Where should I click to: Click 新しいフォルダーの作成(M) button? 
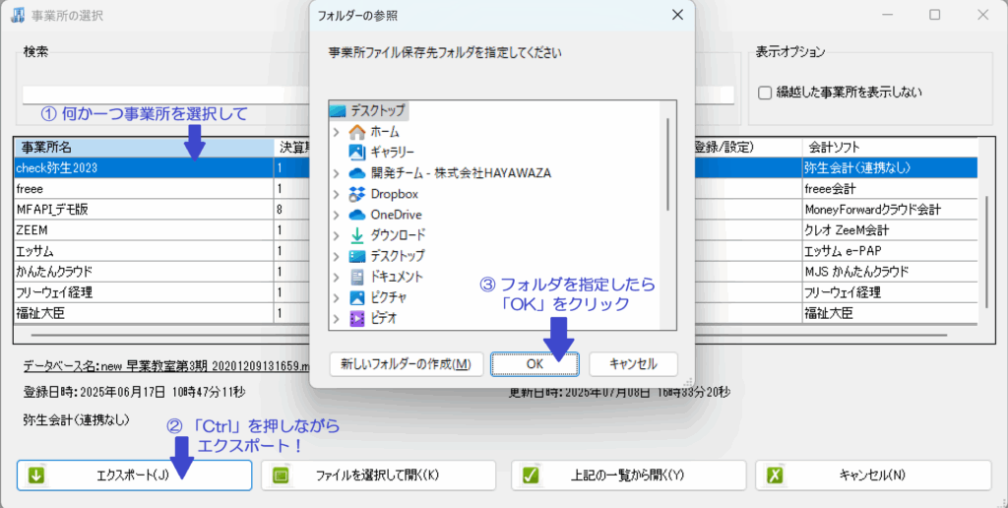(x=407, y=364)
